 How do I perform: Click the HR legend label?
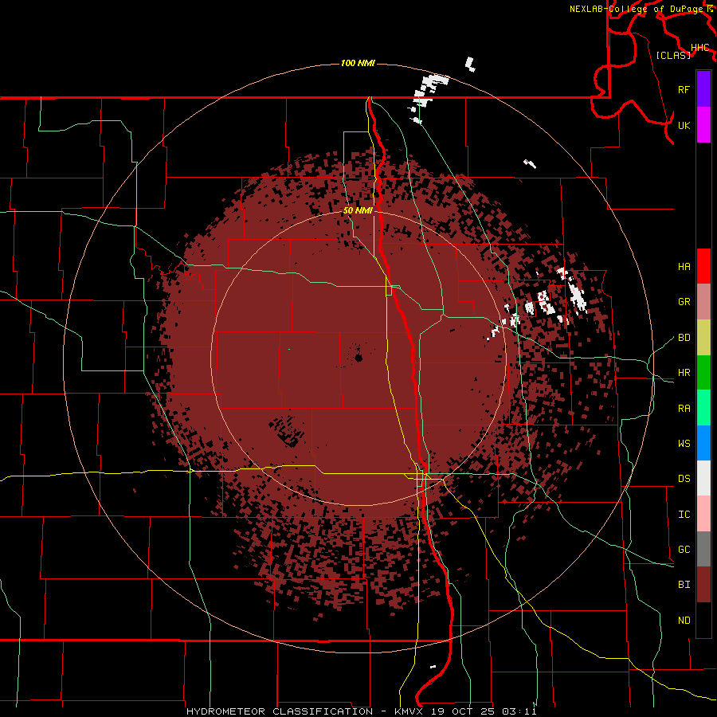[x=684, y=373]
